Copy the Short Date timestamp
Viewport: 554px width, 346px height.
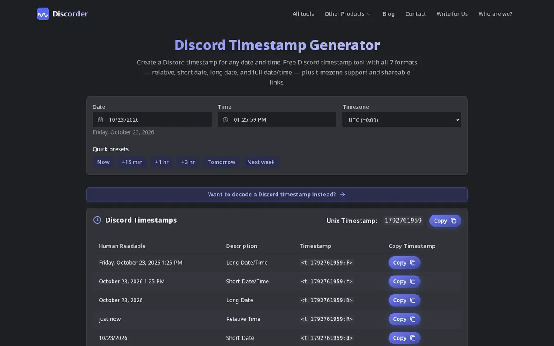tap(404, 338)
